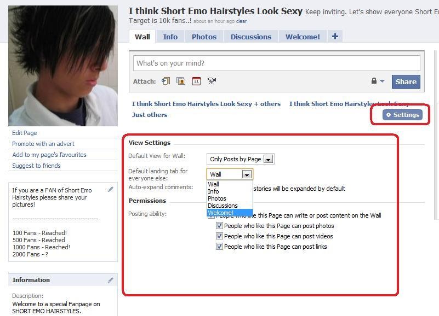Click the 'Suggest to friends' link
Viewport: 439px width, 316px height.
pyautogui.click(x=37, y=166)
